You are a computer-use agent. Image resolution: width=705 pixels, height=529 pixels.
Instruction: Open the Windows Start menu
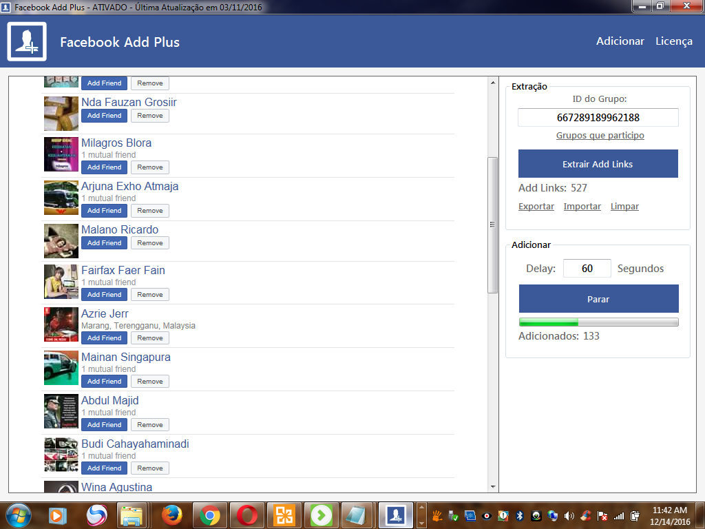[x=19, y=515]
